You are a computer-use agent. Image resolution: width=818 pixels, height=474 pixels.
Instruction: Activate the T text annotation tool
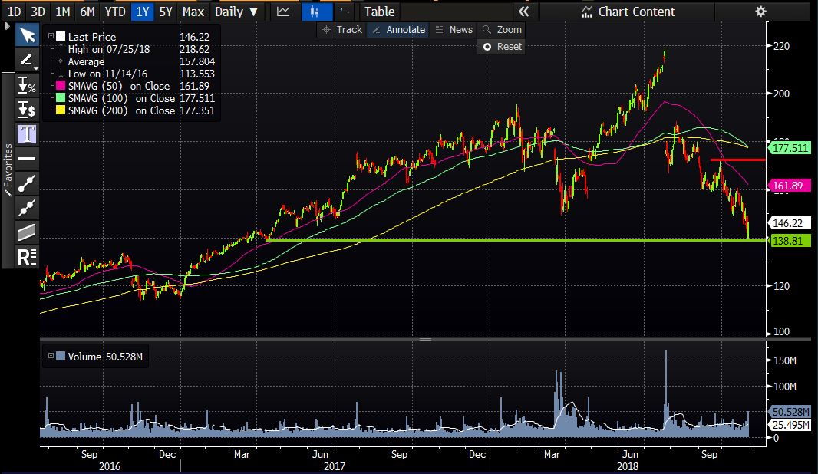pos(27,134)
